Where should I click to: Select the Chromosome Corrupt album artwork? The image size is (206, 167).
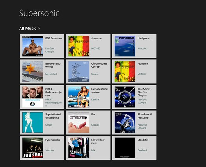tap(79, 72)
